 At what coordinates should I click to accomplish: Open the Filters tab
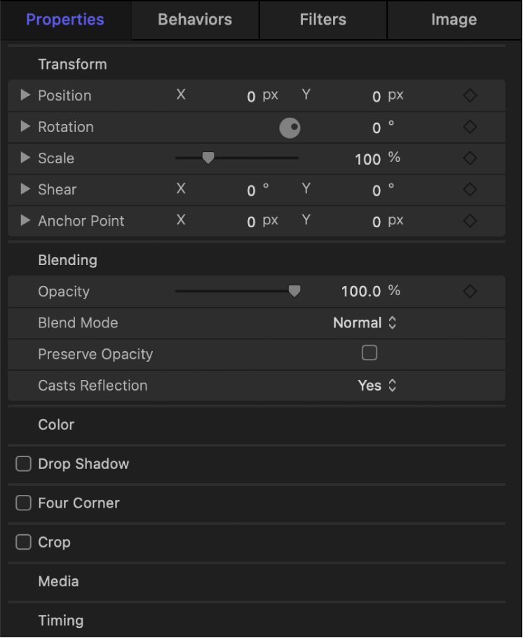322,20
